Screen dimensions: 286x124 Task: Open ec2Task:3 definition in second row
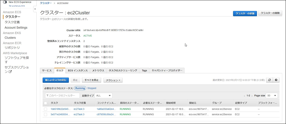(x=79, y=115)
